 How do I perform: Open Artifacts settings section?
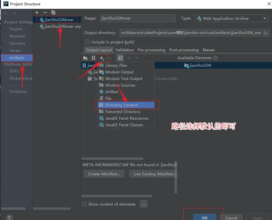coord(17,58)
